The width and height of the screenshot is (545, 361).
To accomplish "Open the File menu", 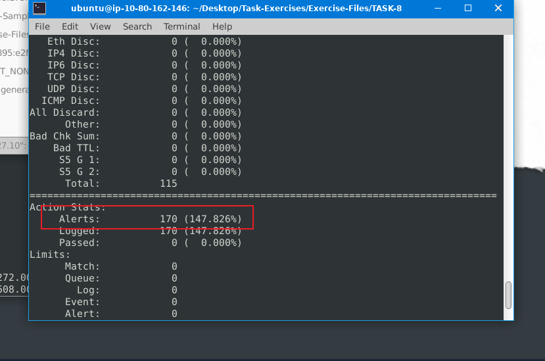I will pyautogui.click(x=42, y=26).
